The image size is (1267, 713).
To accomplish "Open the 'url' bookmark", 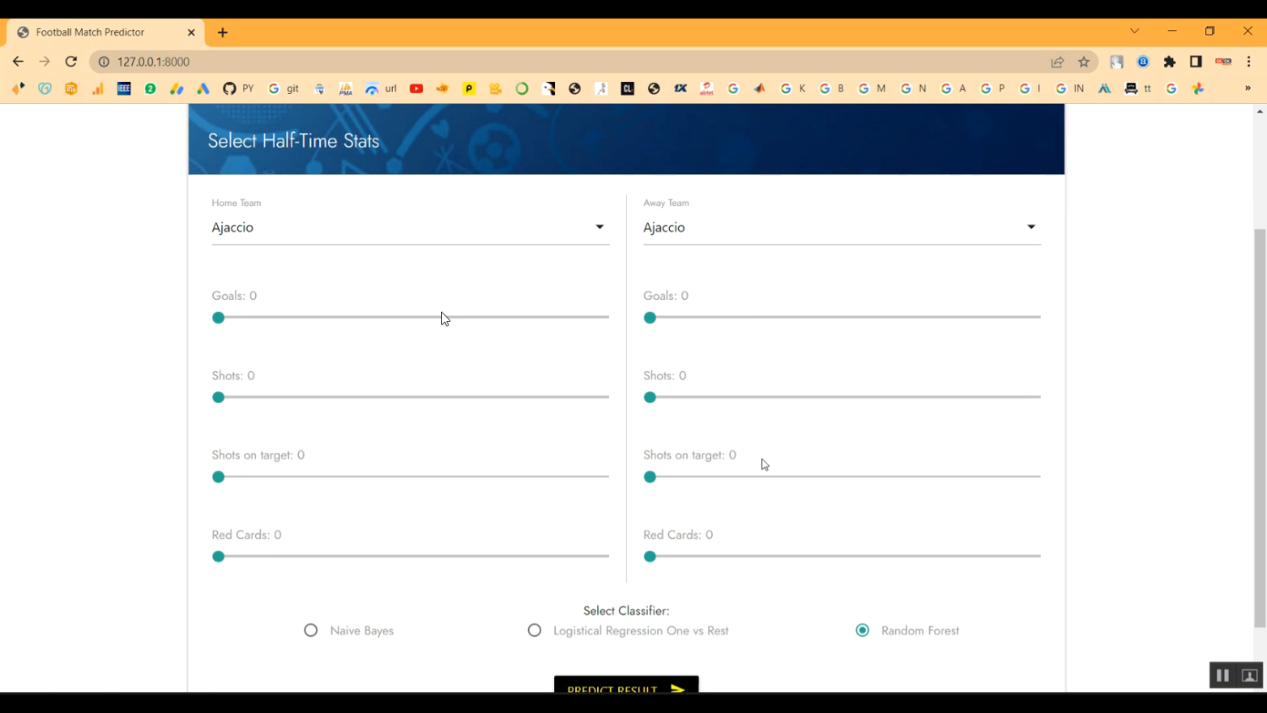I will point(381,89).
